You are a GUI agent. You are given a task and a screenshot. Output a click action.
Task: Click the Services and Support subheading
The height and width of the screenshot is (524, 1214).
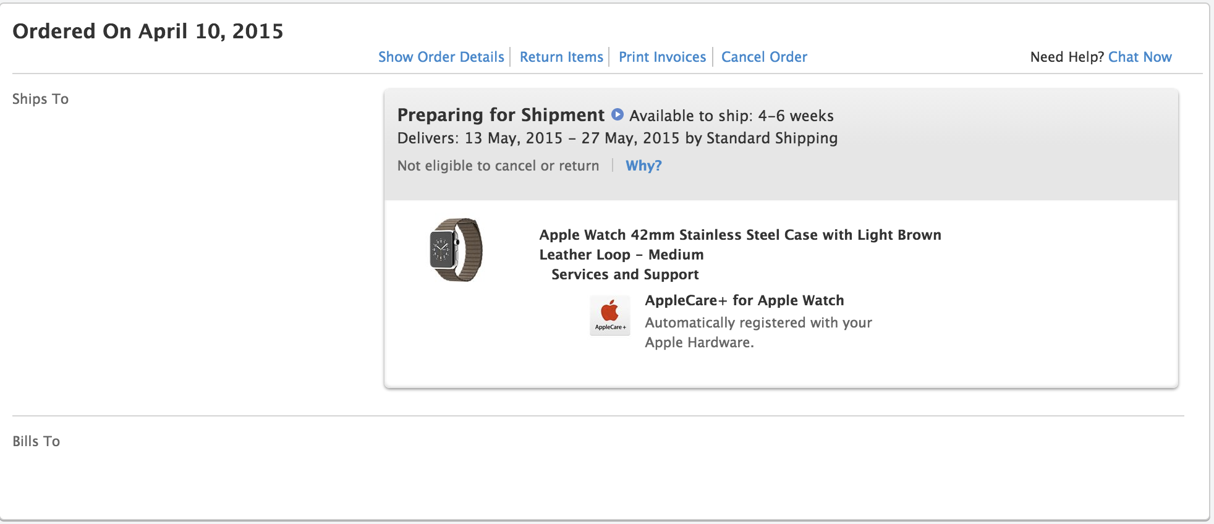click(x=625, y=274)
